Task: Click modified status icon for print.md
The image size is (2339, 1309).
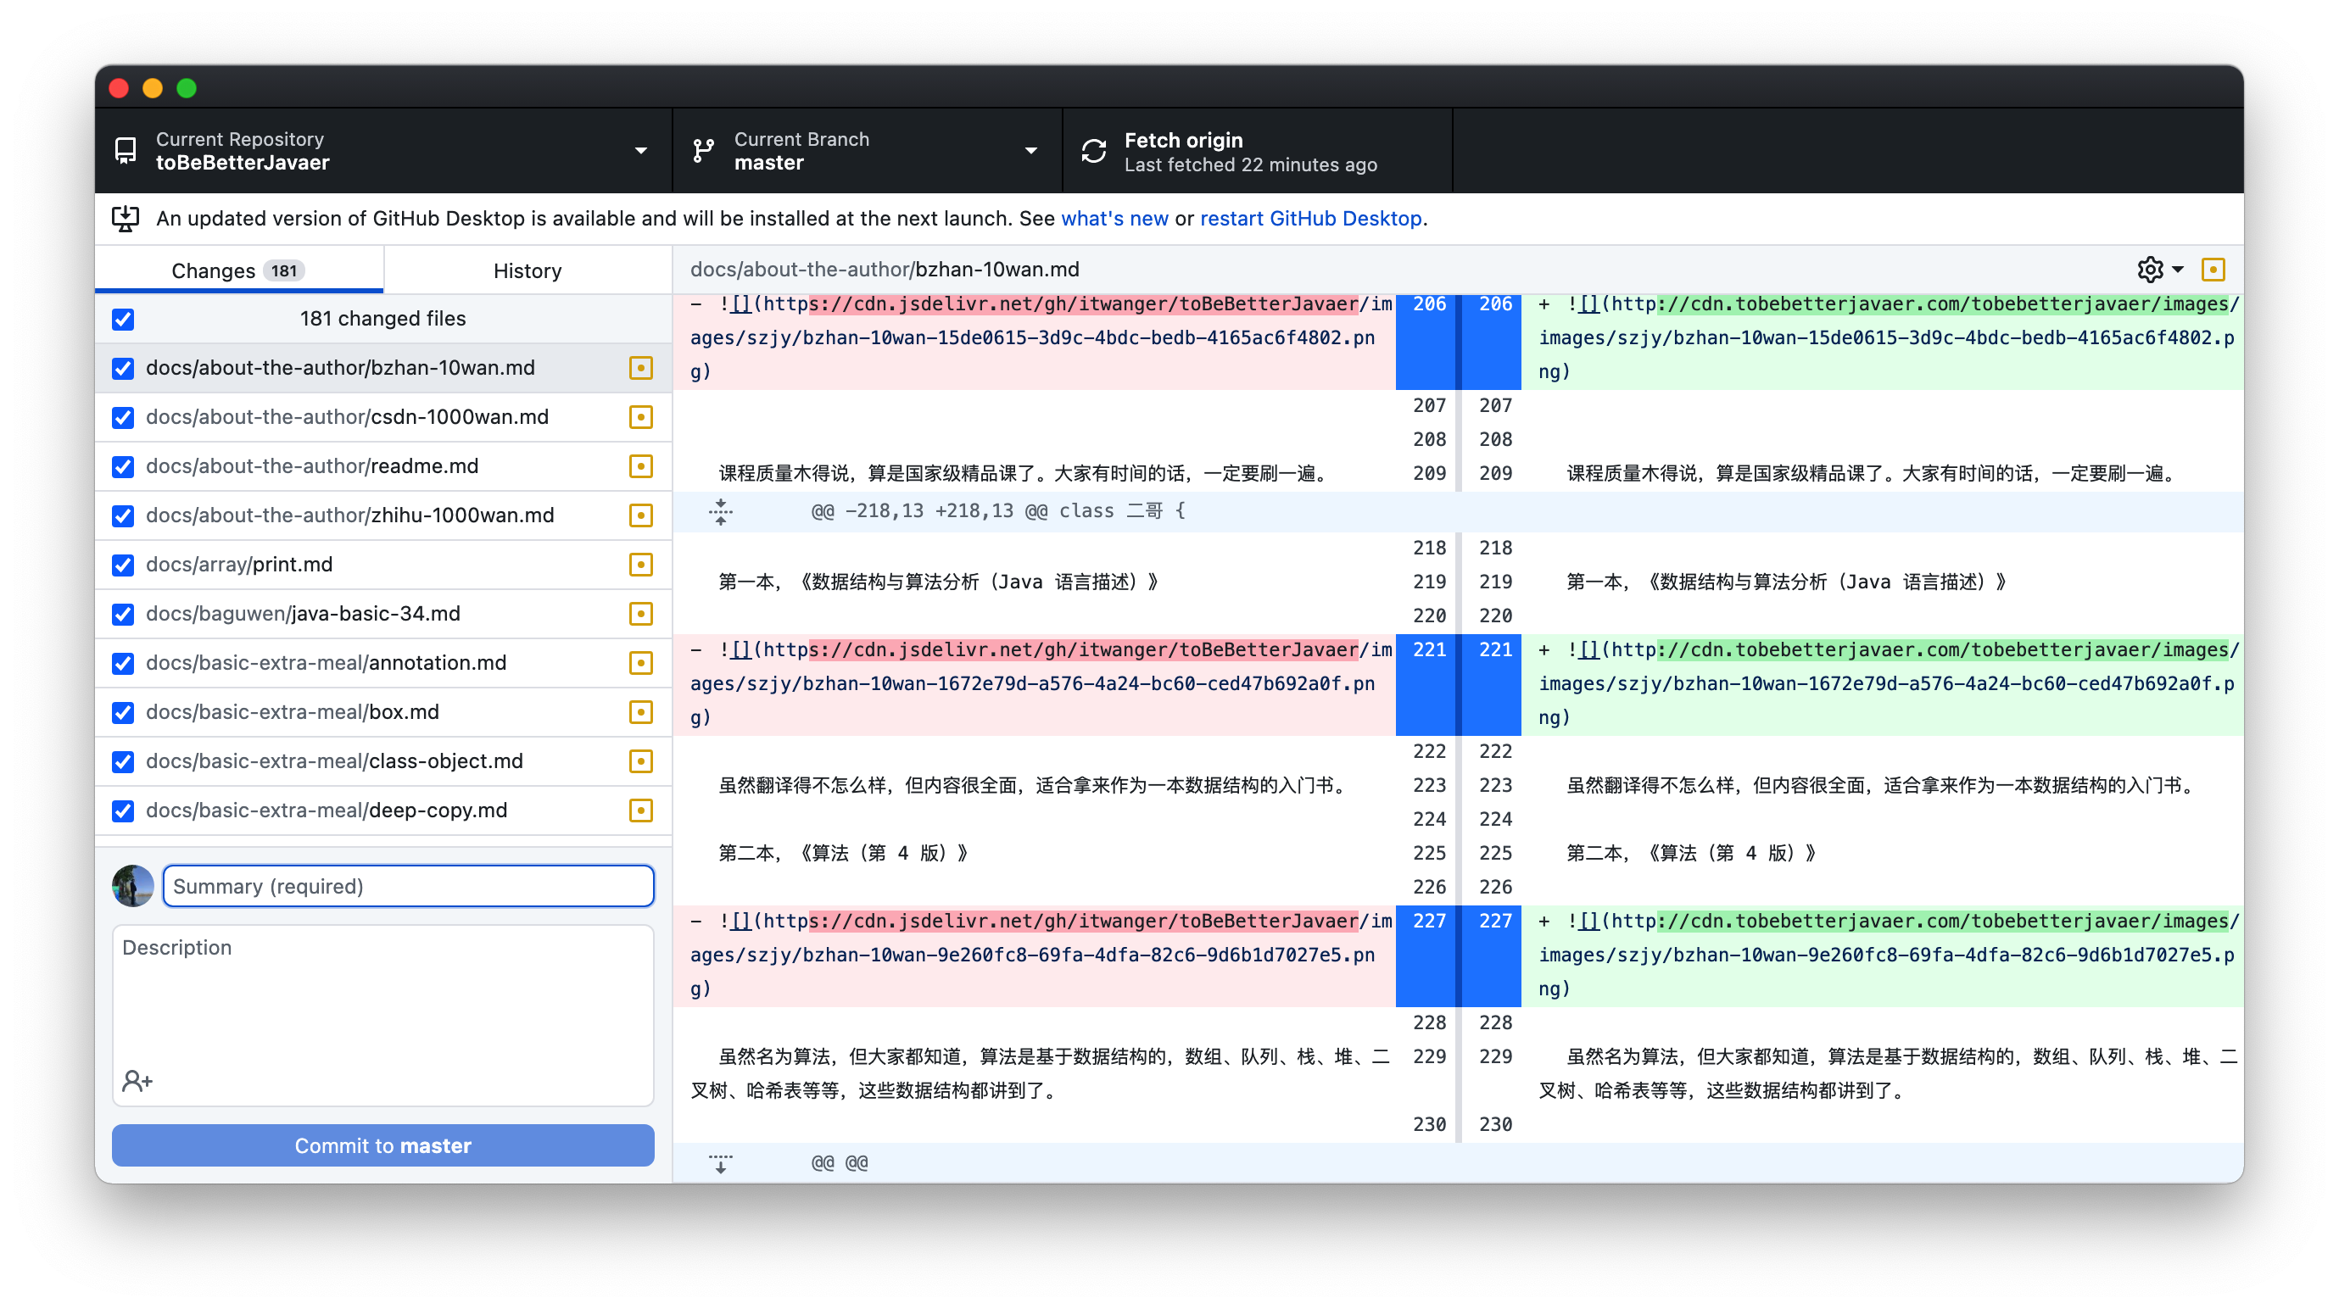Action: (641, 565)
